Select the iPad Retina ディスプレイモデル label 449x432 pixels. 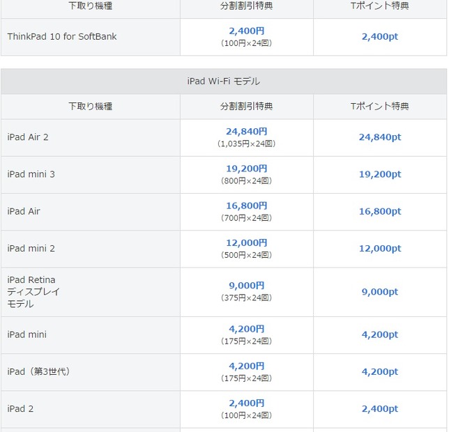pos(33,292)
